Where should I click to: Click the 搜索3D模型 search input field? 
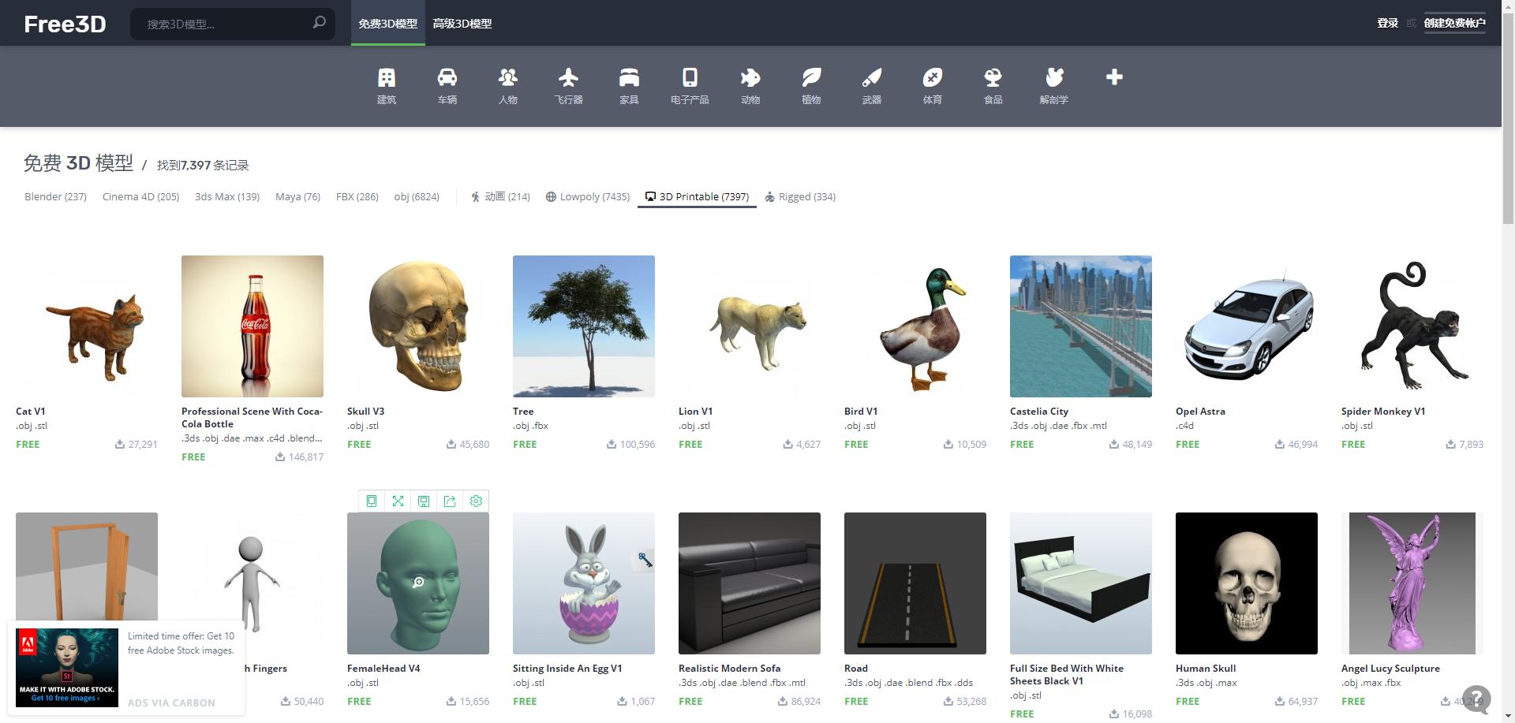(x=225, y=24)
